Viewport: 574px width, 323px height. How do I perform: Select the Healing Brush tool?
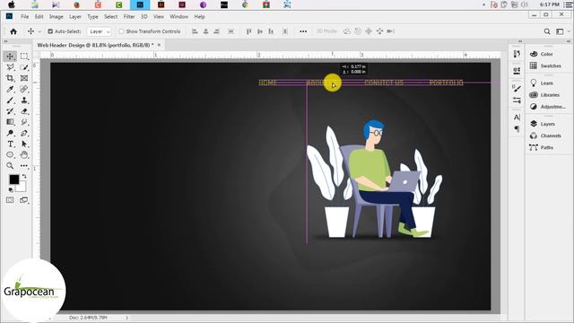[x=24, y=89]
